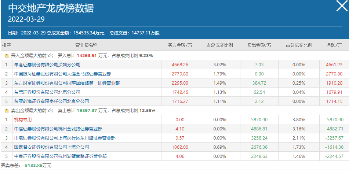Image resolution: width=349 pixels, height=170 pixels.
Task: Click the 卖出金额/万 column header
Action: coord(259,45)
